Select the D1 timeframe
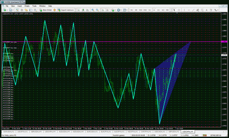229x138 pixels. pos(158,10)
